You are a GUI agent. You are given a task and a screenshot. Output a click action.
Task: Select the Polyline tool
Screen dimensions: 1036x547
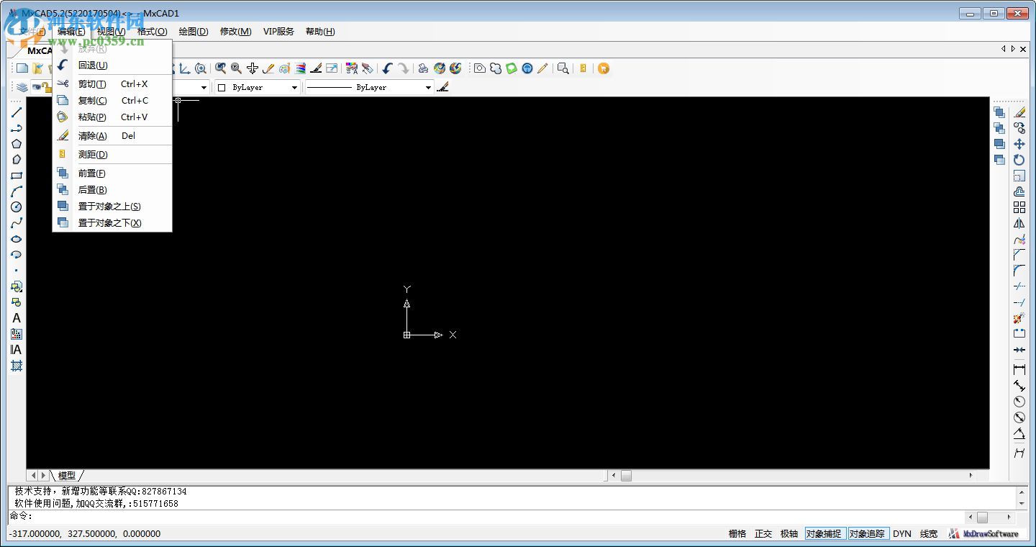(x=16, y=128)
